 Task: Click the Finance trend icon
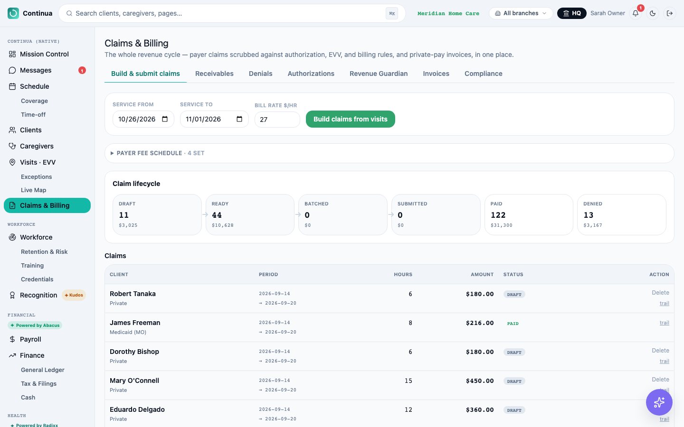[12, 355]
